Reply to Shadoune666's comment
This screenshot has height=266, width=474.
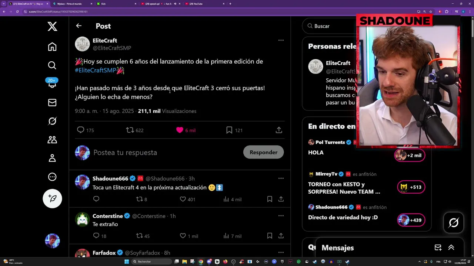click(96, 199)
